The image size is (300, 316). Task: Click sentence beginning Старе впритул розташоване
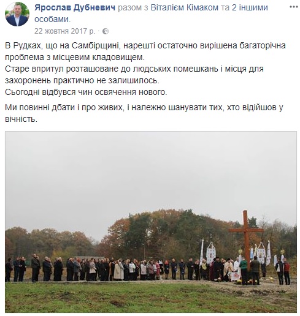point(134,75)
